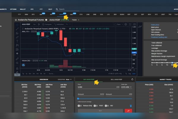Open chart settings gear icon
178x119 pixels.
click(x=126, y=24)
